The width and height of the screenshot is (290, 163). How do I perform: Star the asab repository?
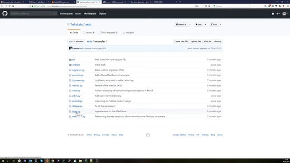coord(198,24)
